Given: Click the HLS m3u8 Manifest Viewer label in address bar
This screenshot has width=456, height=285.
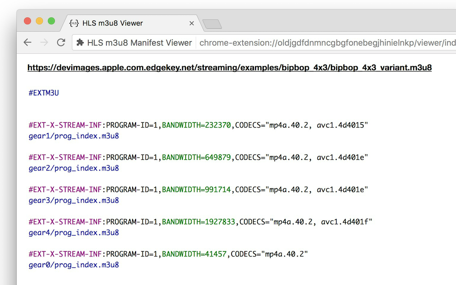Looking at the screenshot, I should click(139, 43).
